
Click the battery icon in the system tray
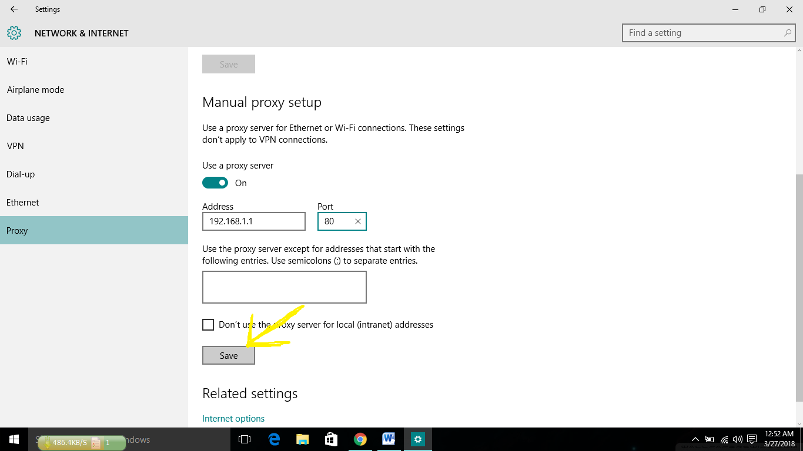[710, 439]
